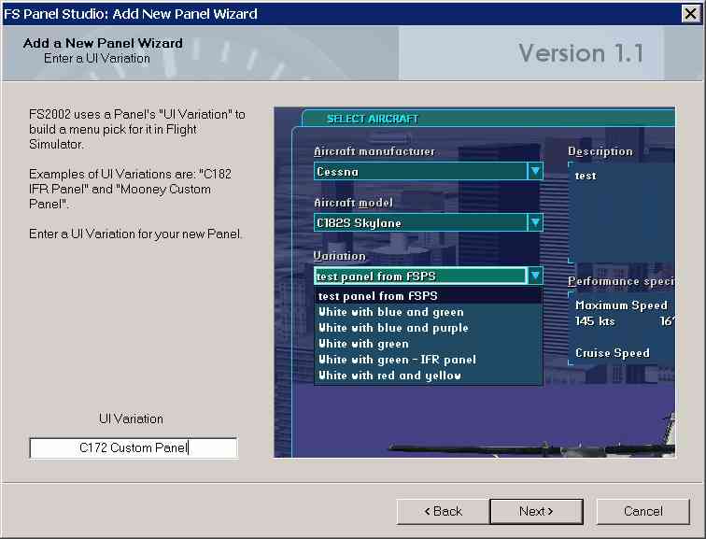Open the Aircraft model dropdown arrow
Viewport: 706px width, 539px height.
535,222
